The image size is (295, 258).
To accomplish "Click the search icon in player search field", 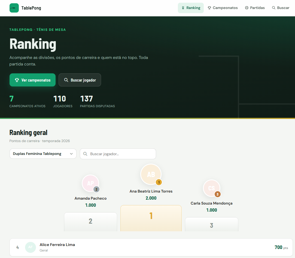I will (85, 154).
